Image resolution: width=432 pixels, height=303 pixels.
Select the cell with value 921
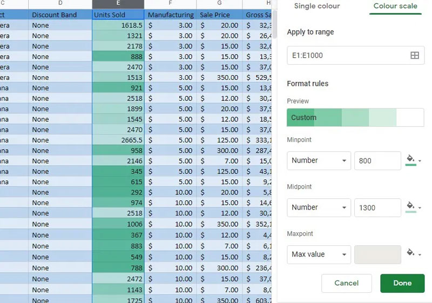pyautogui.click(x=118, y=88)
